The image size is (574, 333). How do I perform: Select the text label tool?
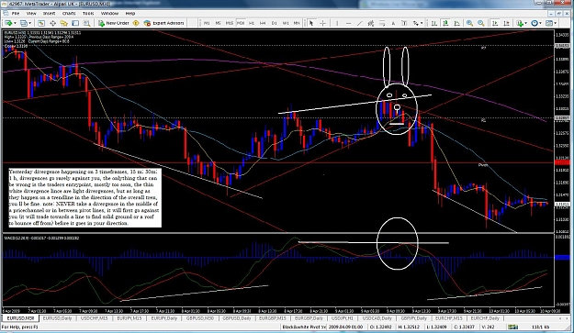click(404, 23)
